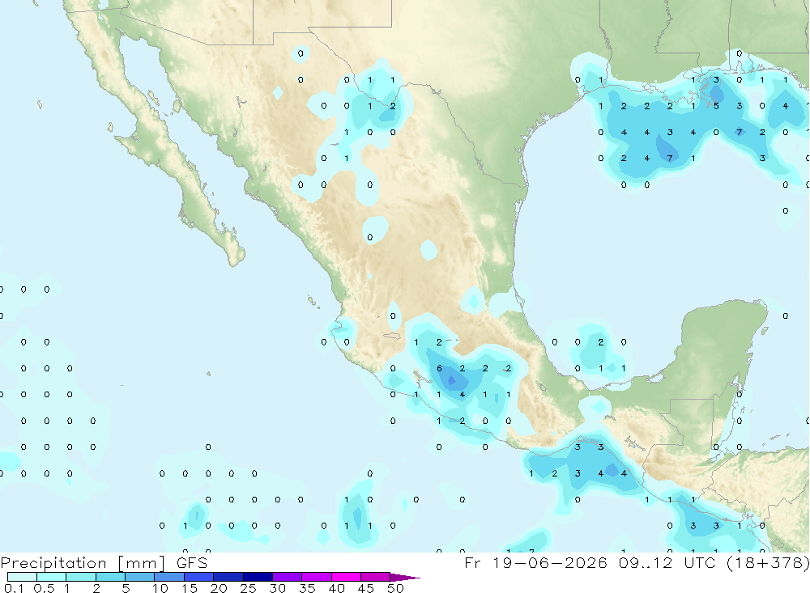The image size is (810, 593).
Task: Click the '(18+378)' forecast run text
Action: [x=768, y=562]
